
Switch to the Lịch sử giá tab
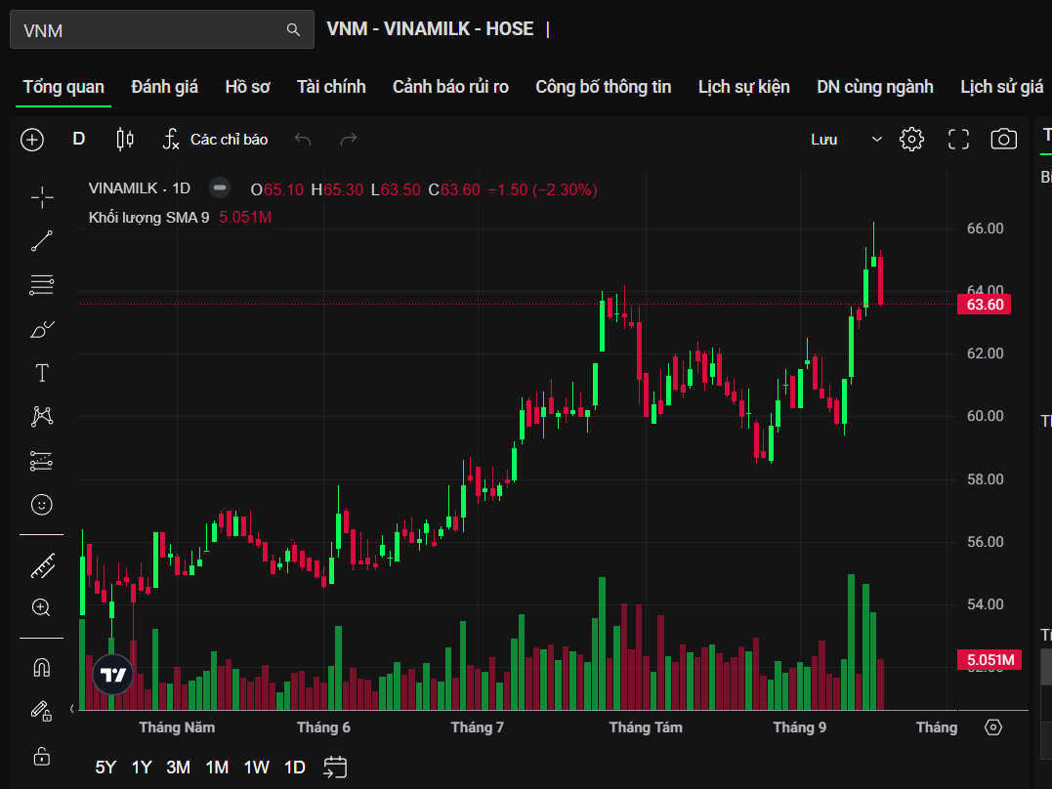(x=1001, y=87)
